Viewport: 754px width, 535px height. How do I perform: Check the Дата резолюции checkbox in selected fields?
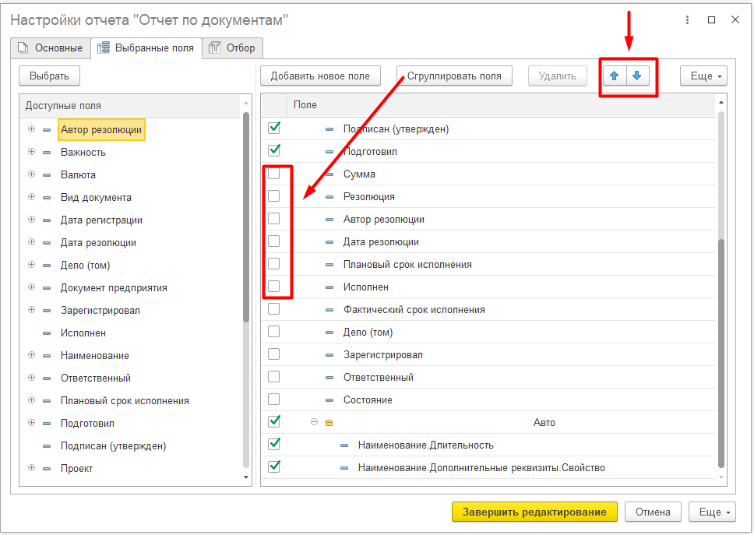point(273,241)
